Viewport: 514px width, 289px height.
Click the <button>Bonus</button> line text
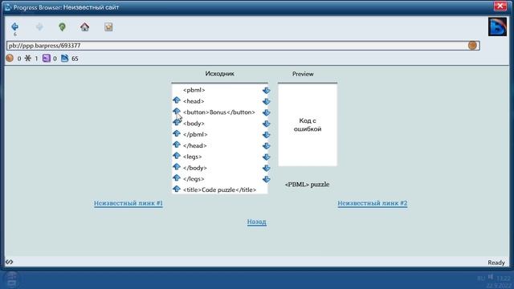point(219,112)
